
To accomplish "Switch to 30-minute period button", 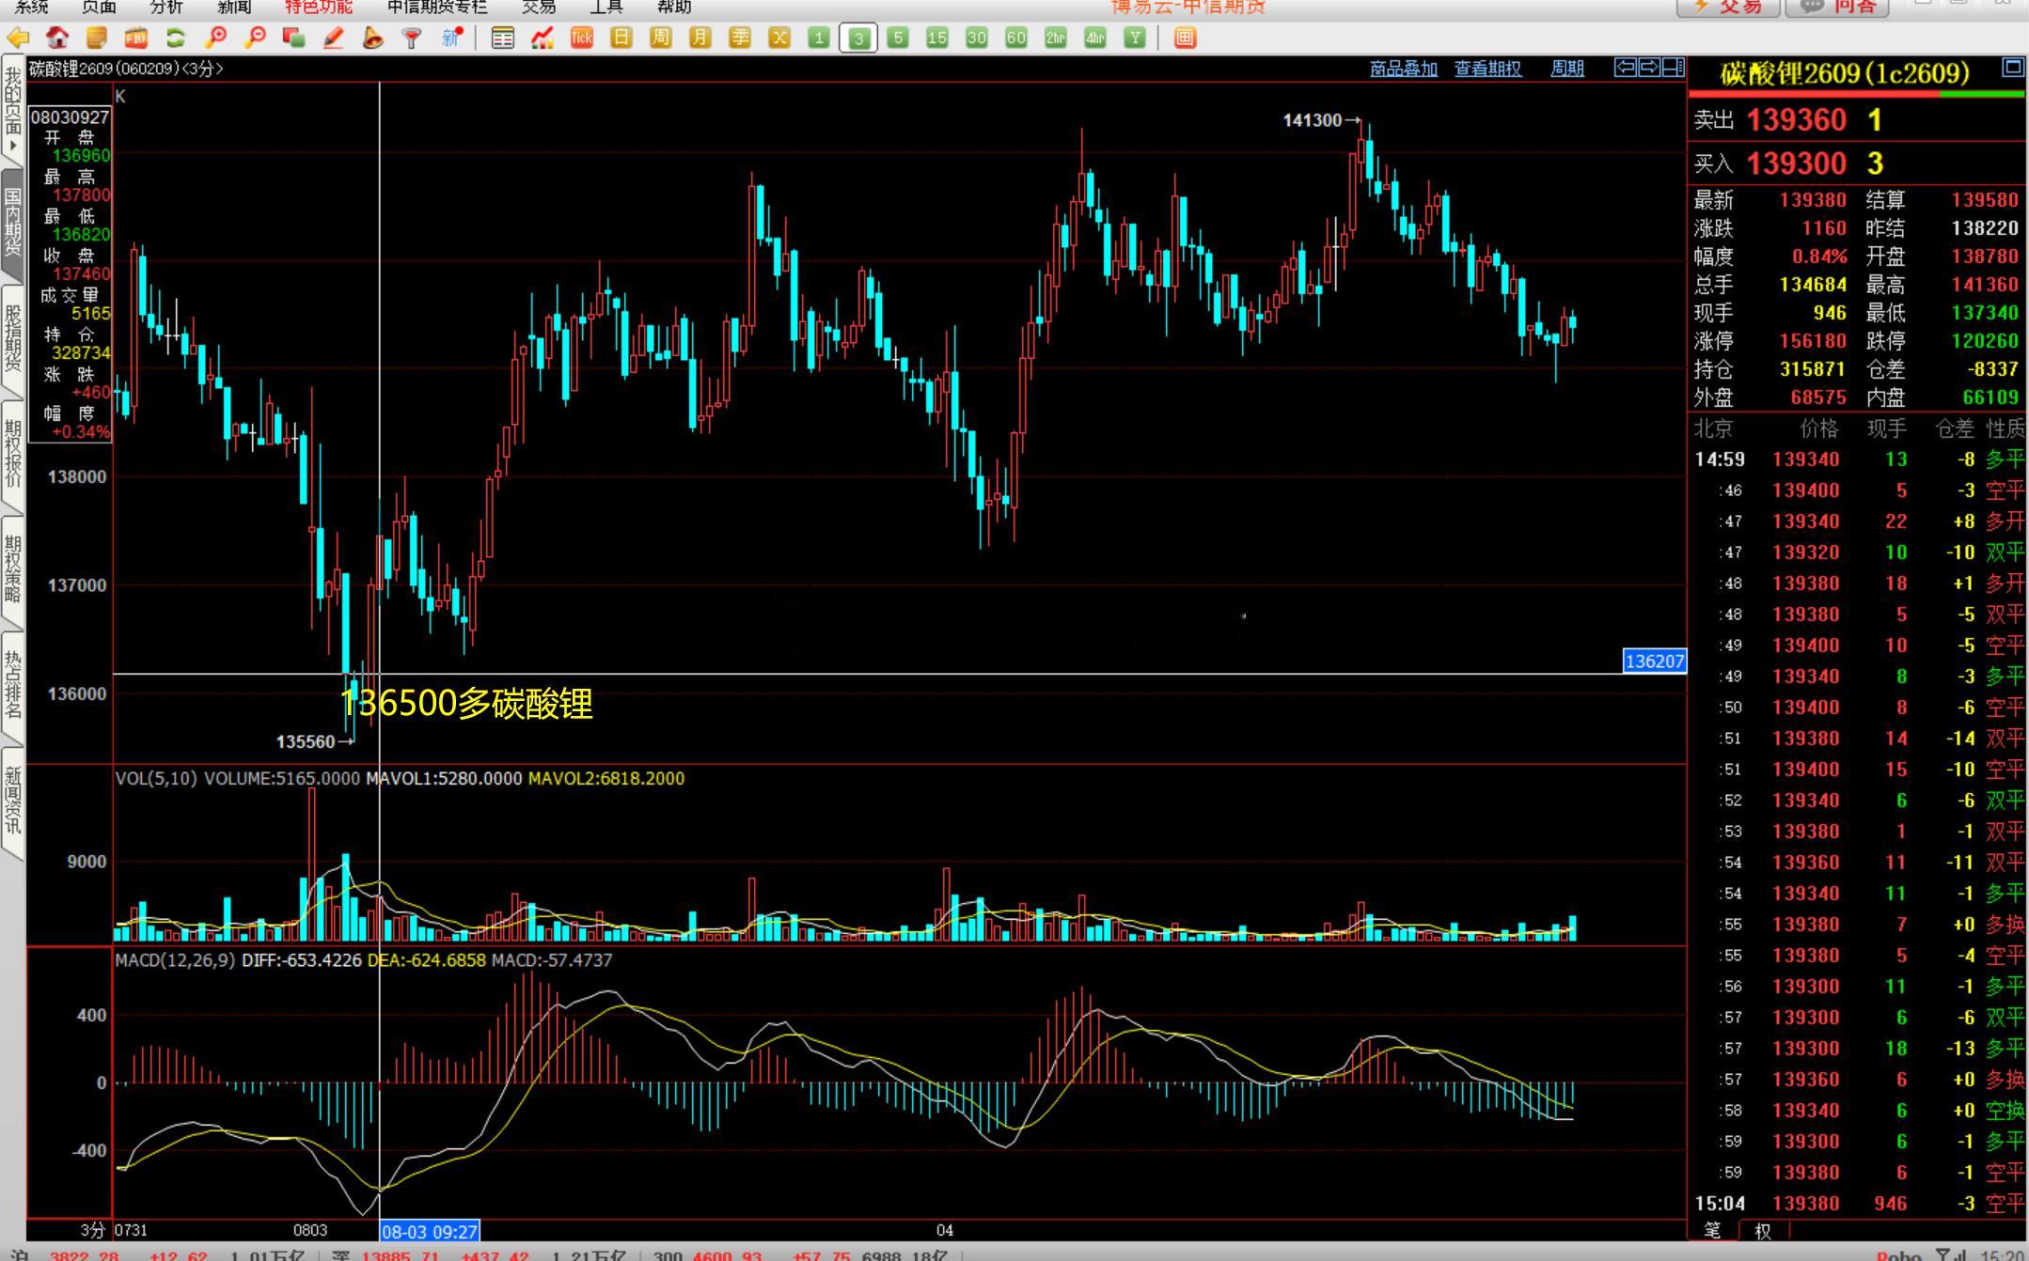I will (977, 38).
